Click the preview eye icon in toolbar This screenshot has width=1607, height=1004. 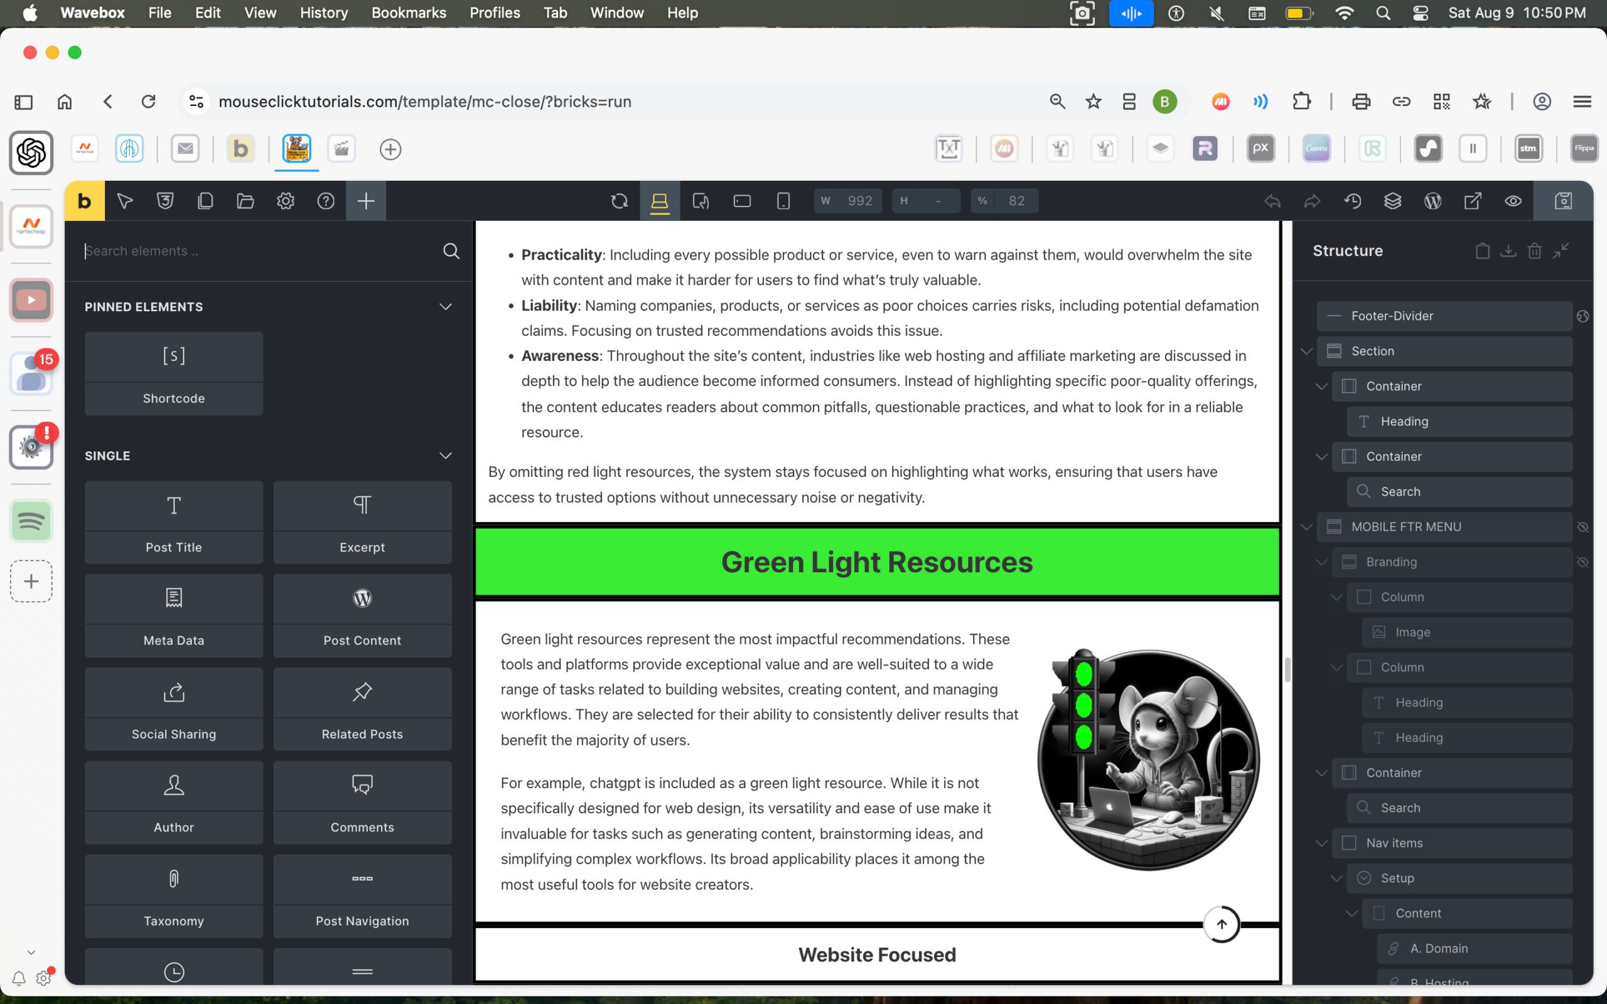tap(1513, 201)
